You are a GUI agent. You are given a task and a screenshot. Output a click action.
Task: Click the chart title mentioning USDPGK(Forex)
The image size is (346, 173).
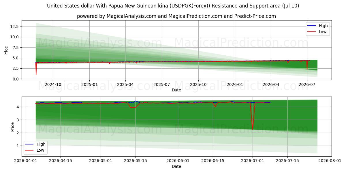click(173, 6)
